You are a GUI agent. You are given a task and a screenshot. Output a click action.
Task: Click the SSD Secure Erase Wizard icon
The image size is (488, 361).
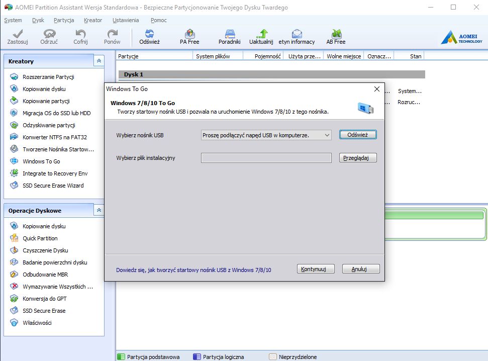pyautogui.click(x=14, y=186)
